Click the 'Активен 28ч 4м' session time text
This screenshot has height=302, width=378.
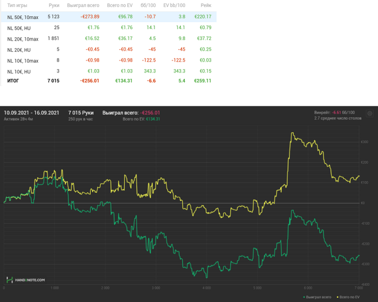click(18, 119)
